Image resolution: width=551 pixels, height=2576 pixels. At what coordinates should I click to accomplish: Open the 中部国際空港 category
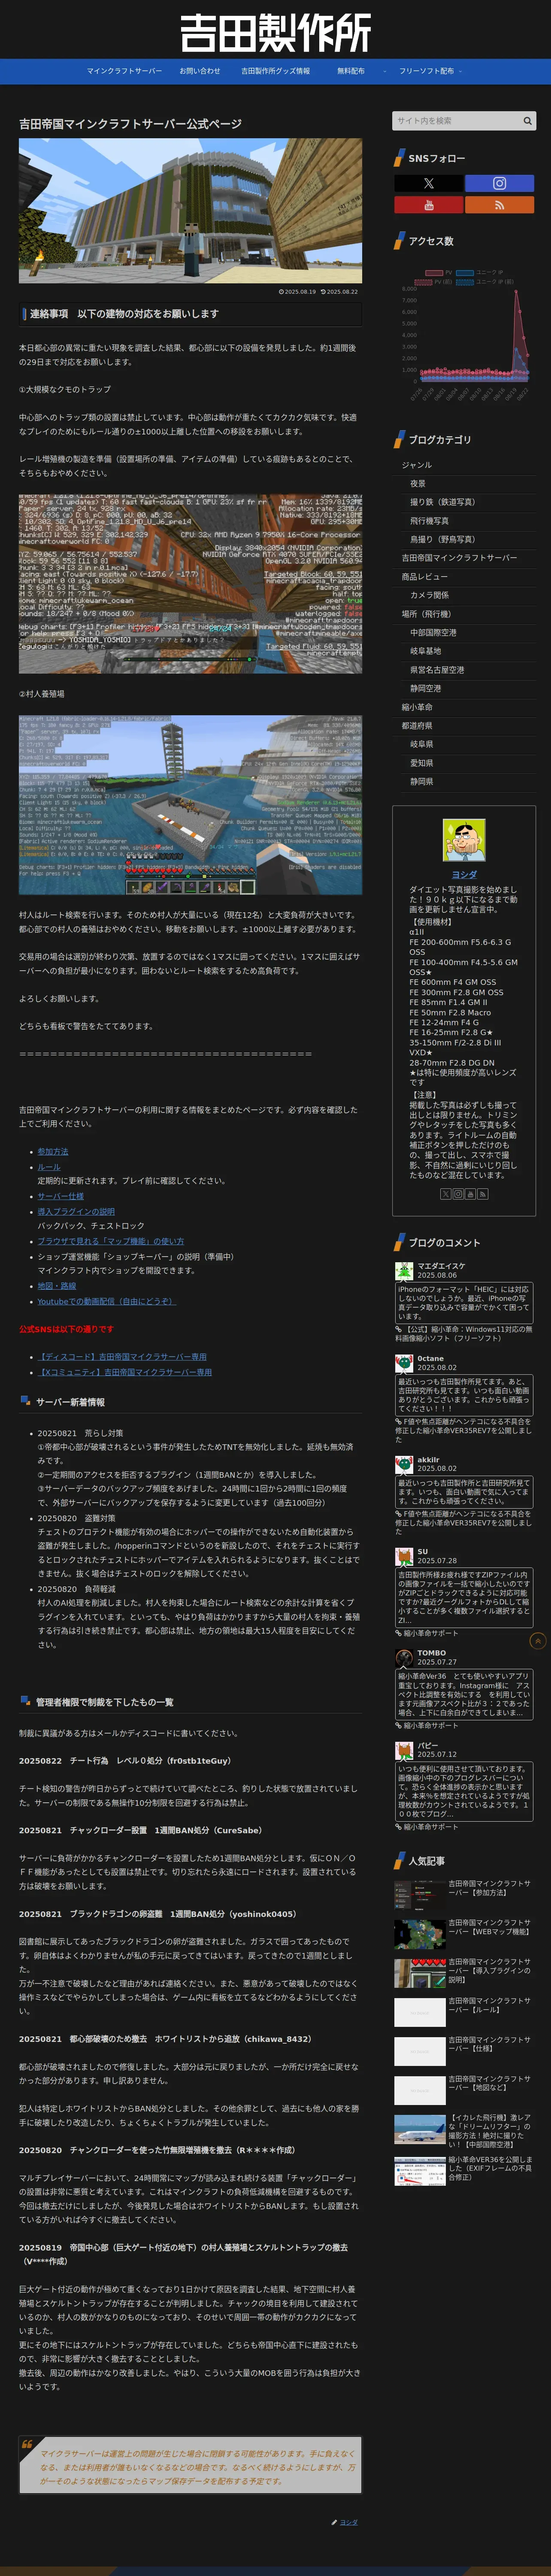433,633
